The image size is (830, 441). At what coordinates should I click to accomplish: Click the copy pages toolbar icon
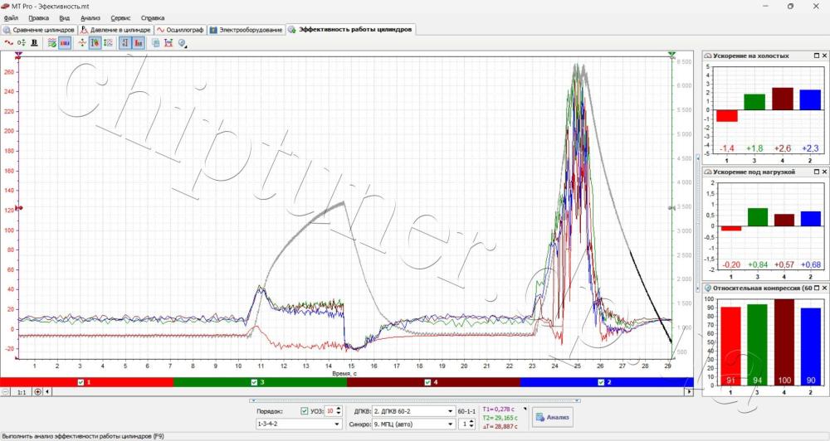[156, 43]
